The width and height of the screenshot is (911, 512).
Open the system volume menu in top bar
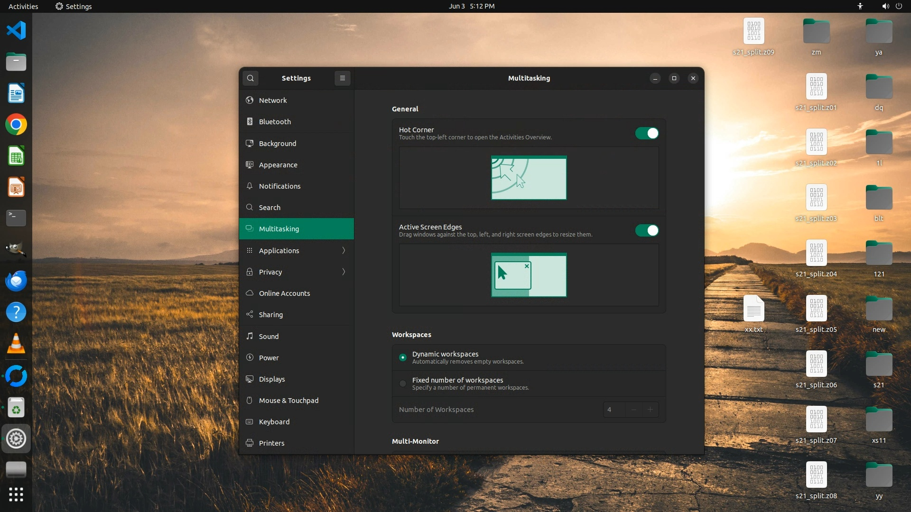pyautogui.click(x=885, y=6)
